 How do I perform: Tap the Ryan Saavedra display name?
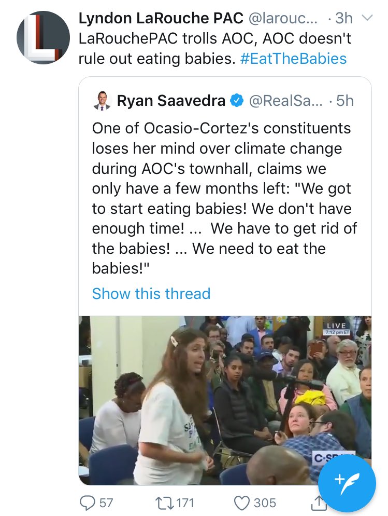point(171,101)
